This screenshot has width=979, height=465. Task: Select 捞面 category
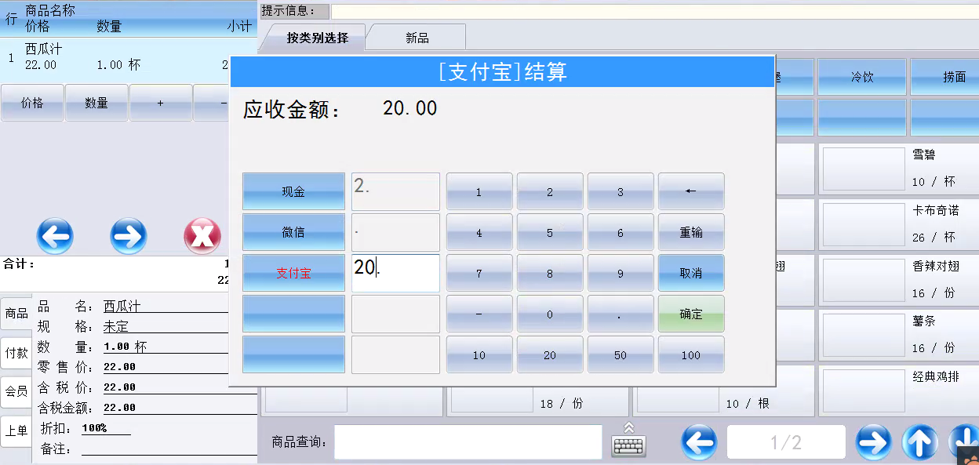tap(944, 77)
